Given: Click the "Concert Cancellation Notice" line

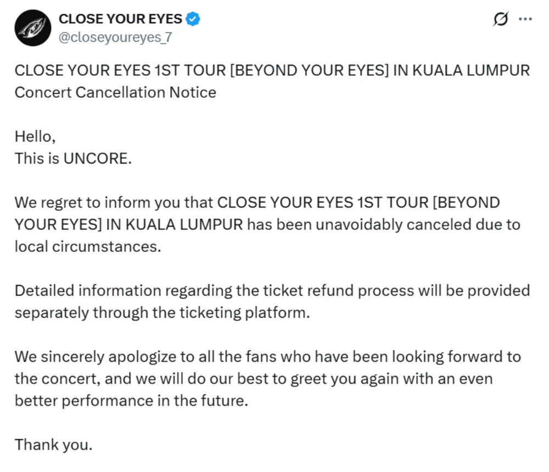Looking at the screenshot, I should pyautogui.click(x=115, y=92).
